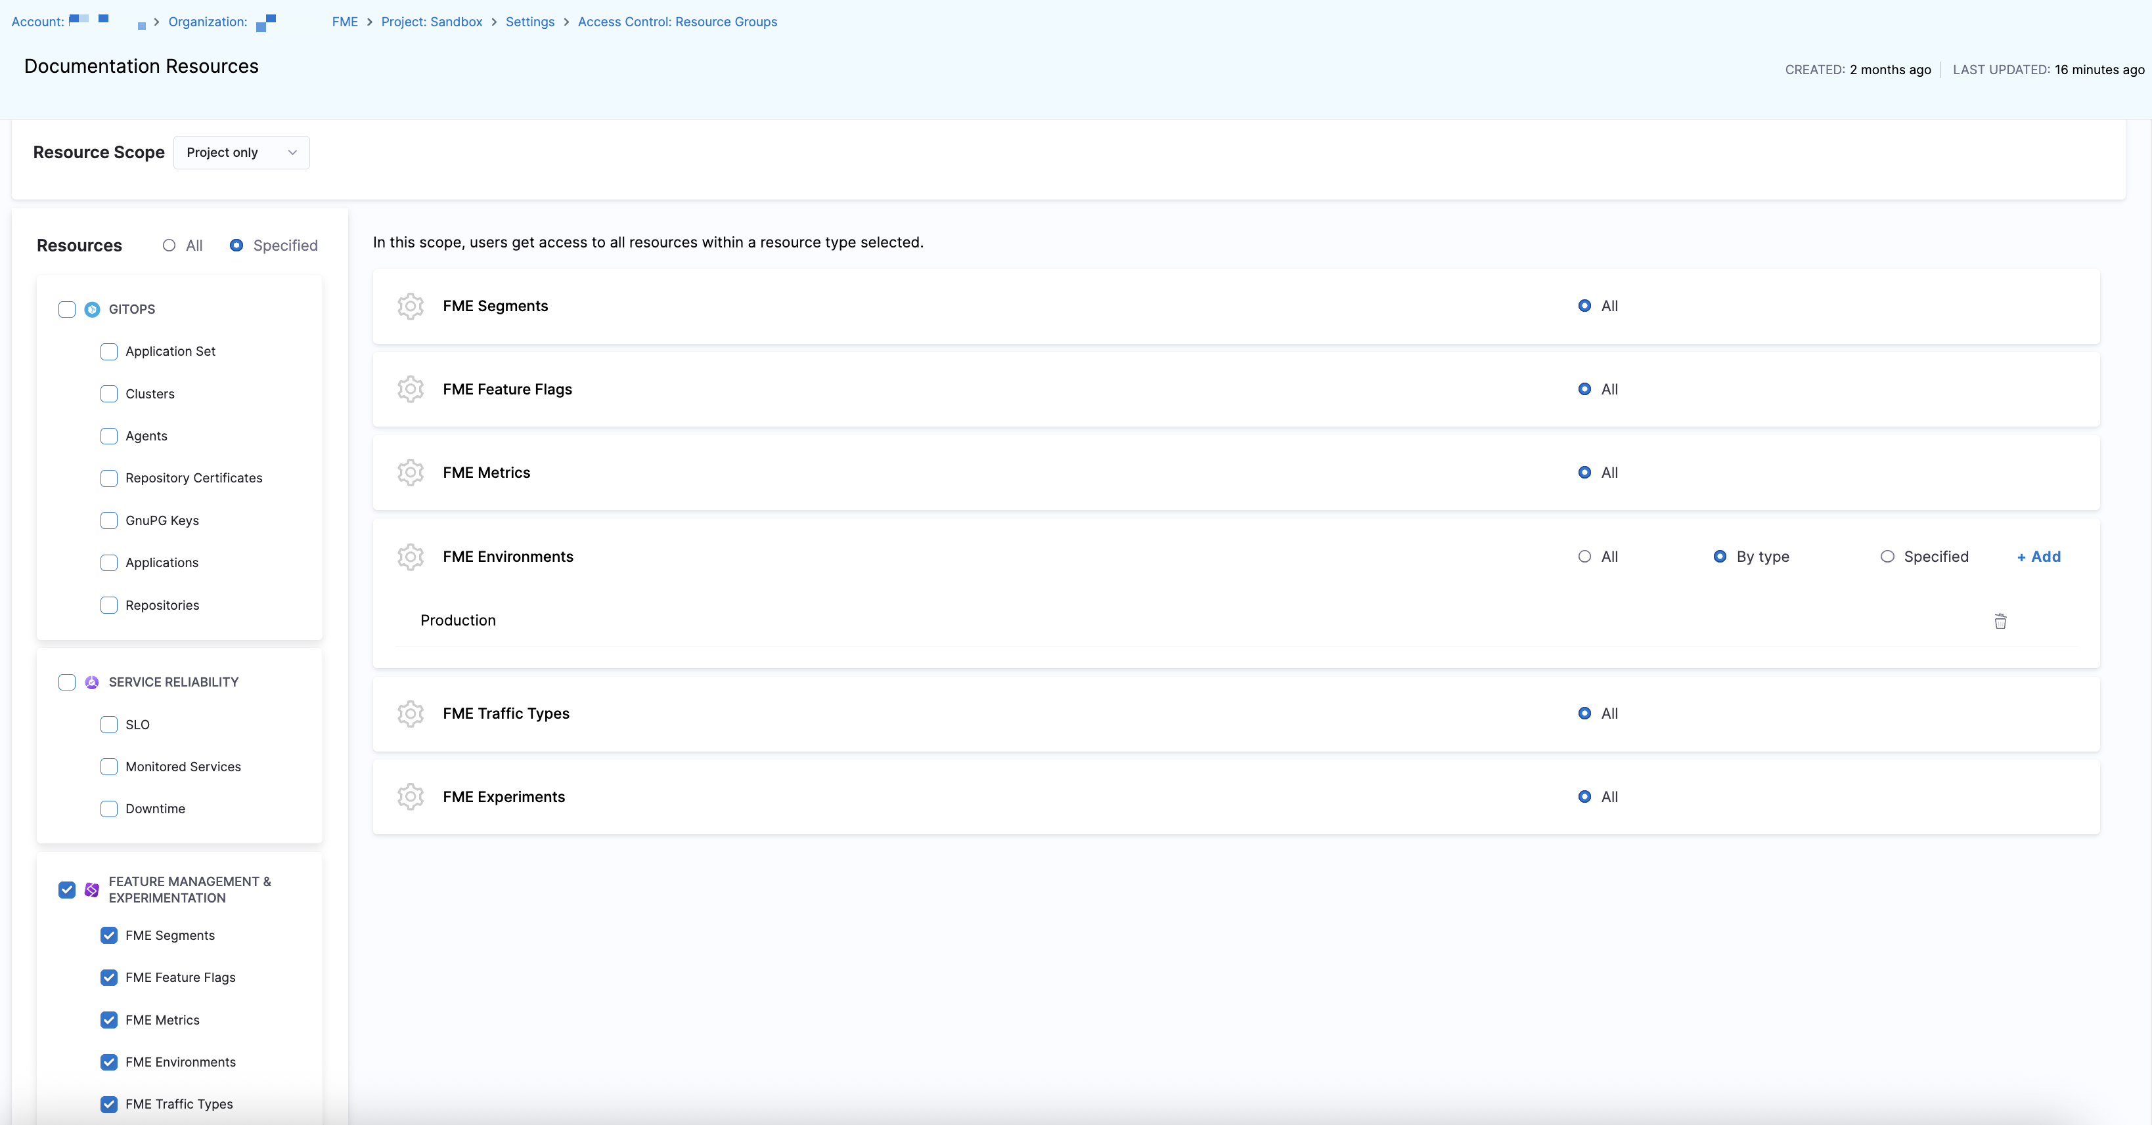Click the FME Segments gear icon

(x=410, y=307)
